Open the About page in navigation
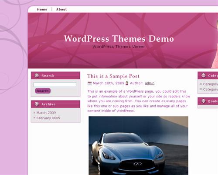The height and width of the screenshot is (175, 218). pos(61,10)
